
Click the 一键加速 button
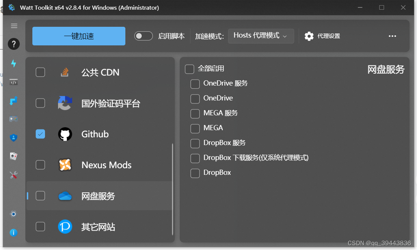tap(79, 36)
